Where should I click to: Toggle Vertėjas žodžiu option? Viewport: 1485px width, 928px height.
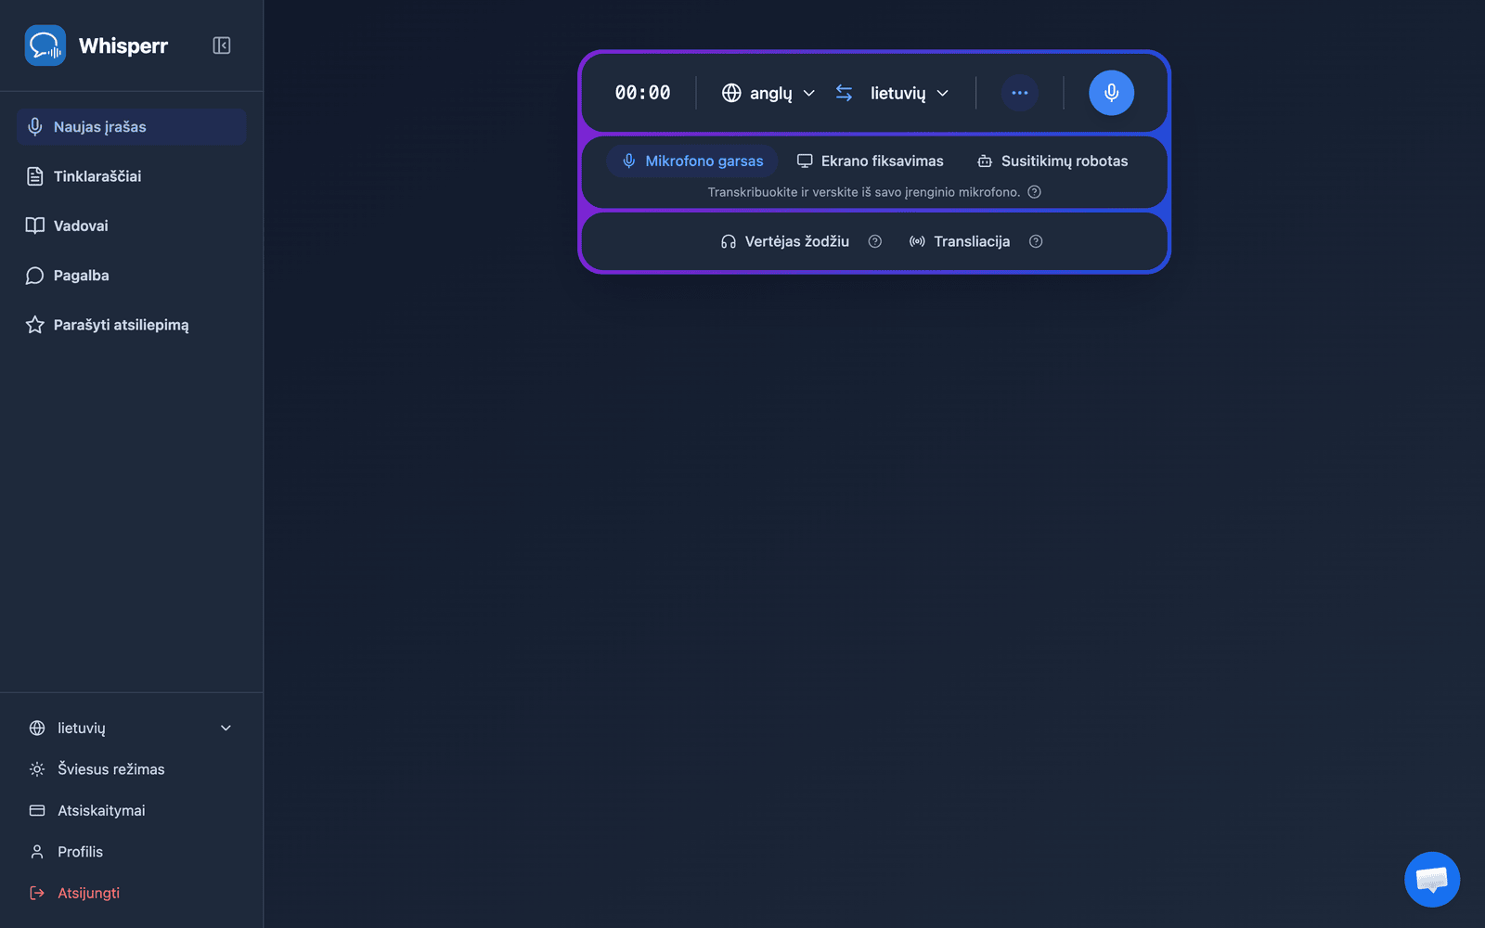tap(785, 241)
